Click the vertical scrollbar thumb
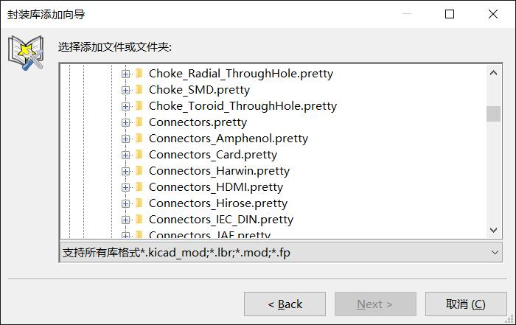Image resolution: width=516 pixels, height=325 pixels. (493, 113)
